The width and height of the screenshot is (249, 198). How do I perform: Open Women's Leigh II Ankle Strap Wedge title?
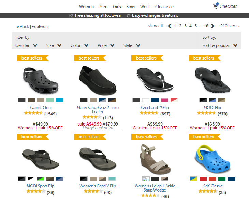click(155, 188)
